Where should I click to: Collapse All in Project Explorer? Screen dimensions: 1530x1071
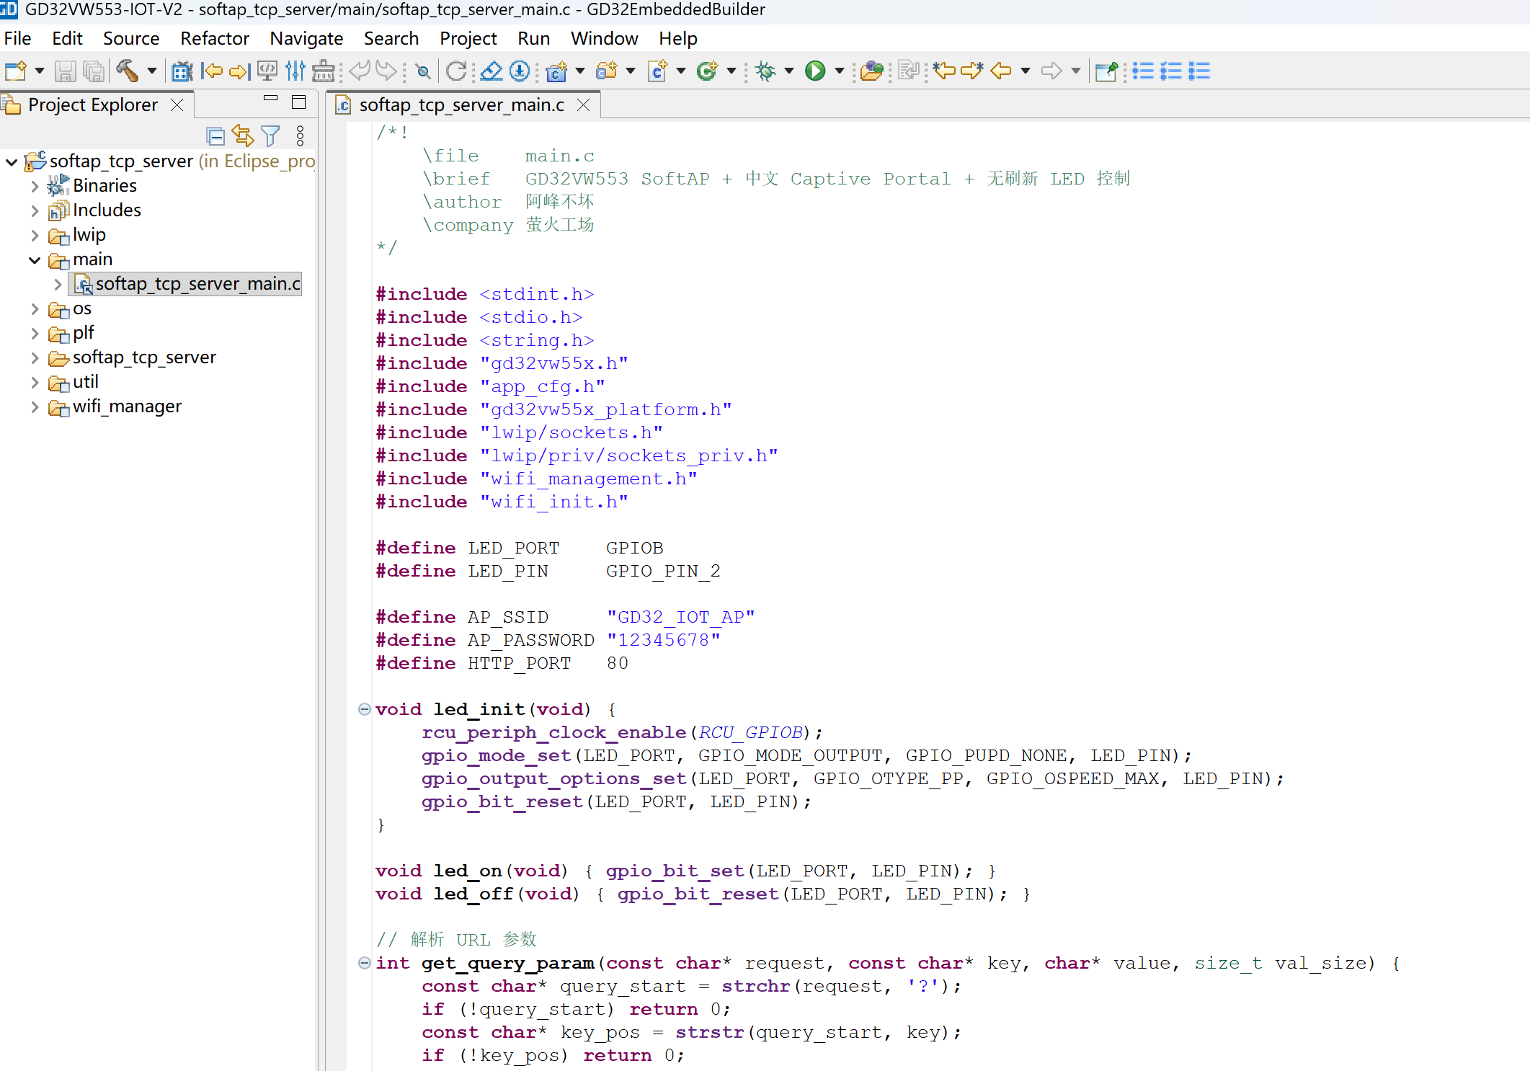tap(215, 135)
